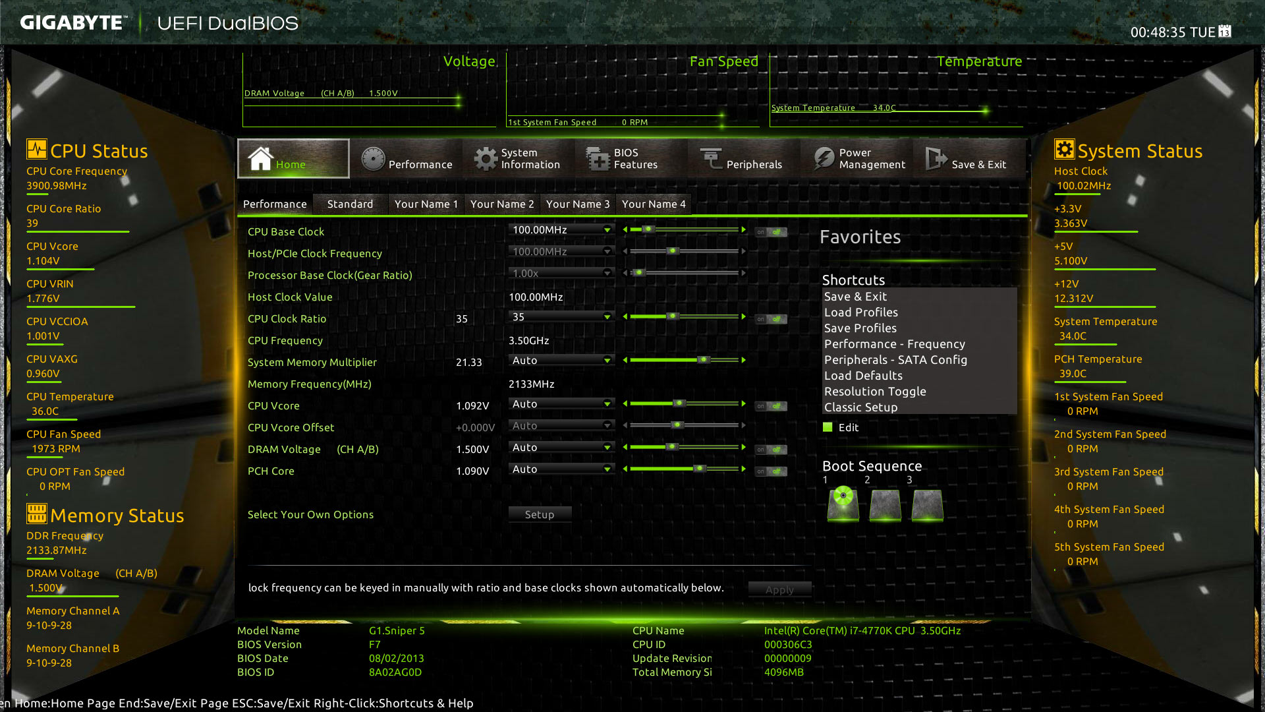Image resolution: width=1265 pixels, height=712 pixels.
Task: Expand the System Memory Multiplier dropdown
Action: click(x=561, y=361)
